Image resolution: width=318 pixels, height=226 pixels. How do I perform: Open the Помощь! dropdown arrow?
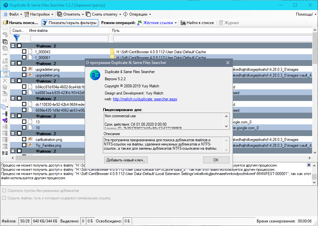coord(315,14)
